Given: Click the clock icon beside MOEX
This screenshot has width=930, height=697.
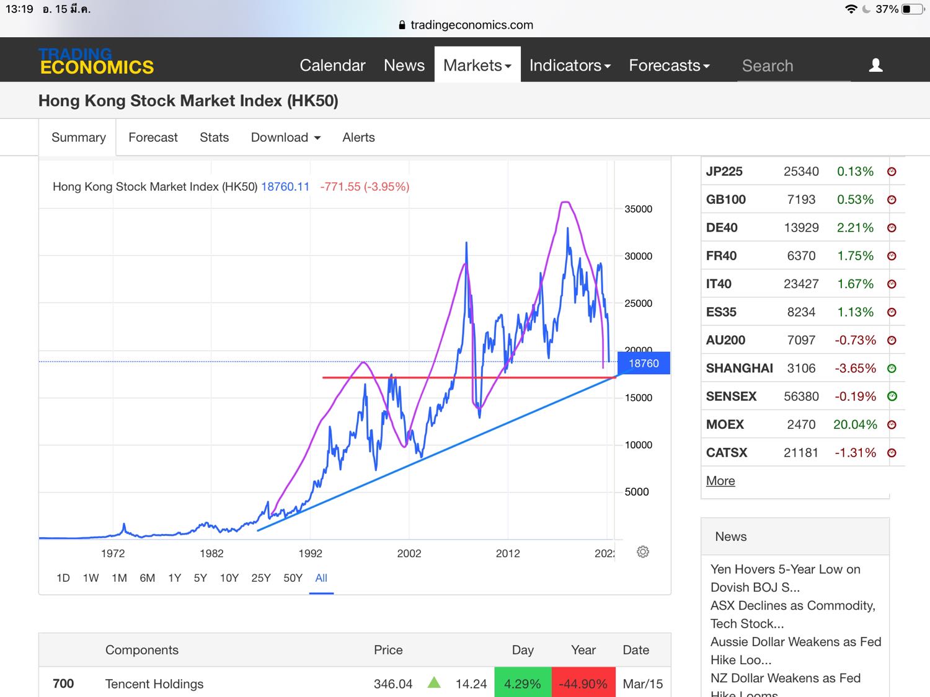Looking at the screenshot, I should [892, 424].
